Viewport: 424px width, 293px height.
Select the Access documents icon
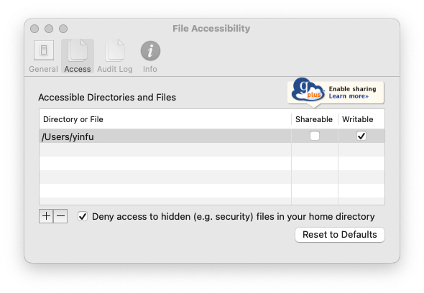point(78,50)
